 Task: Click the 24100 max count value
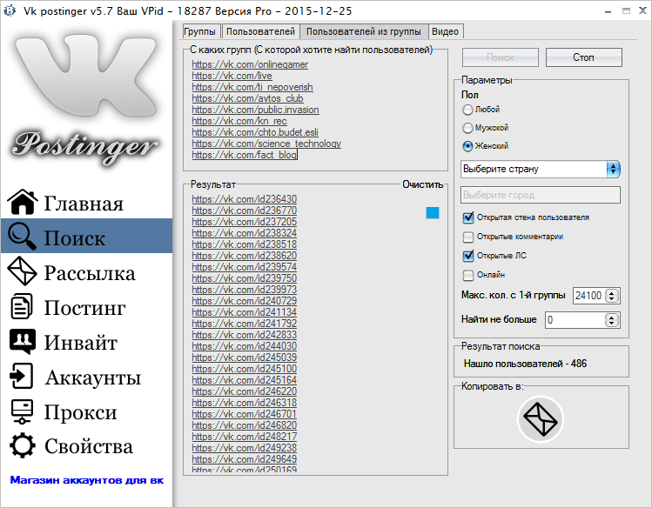click(588, 296)
